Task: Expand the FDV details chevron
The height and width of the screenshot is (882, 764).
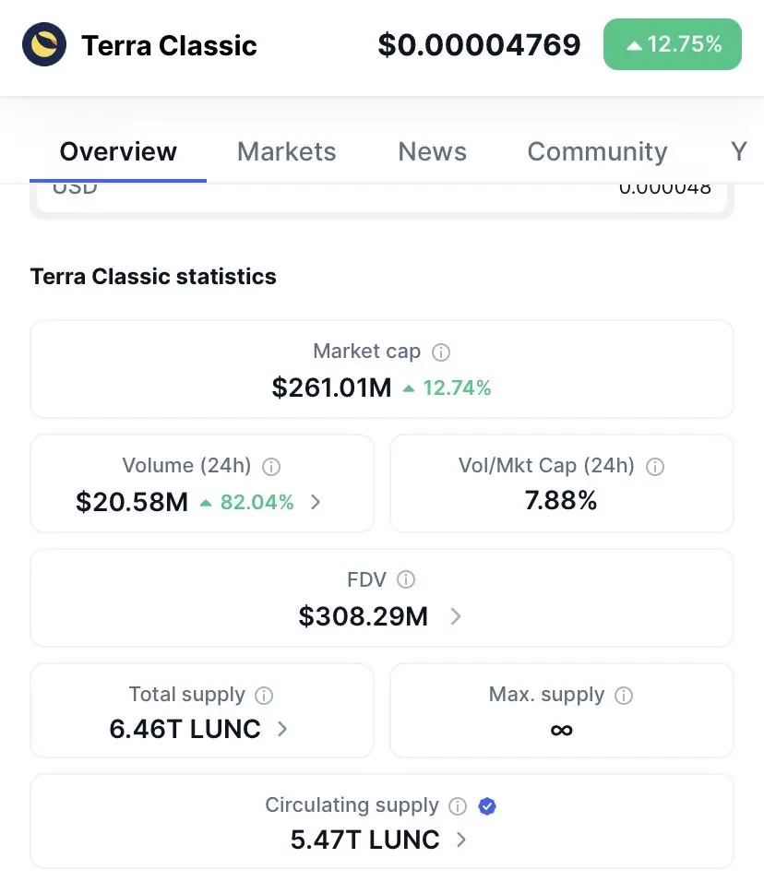Action: click(455, 616)
